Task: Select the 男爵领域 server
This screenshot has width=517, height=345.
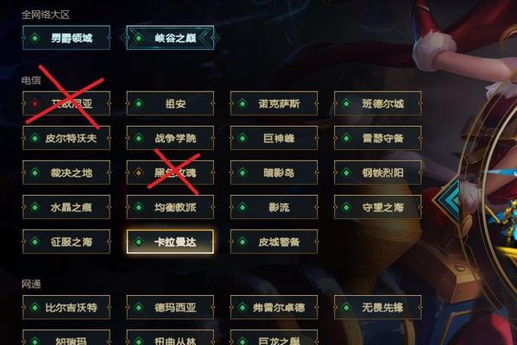Action: [x=66, y=38]
